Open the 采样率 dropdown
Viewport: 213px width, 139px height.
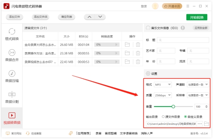click(198, 95)
